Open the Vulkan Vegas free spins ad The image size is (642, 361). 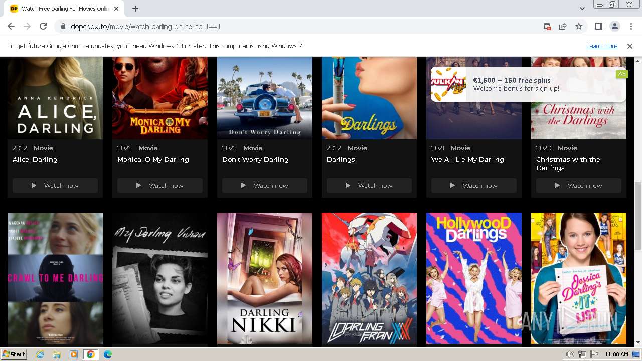(529, 84)
